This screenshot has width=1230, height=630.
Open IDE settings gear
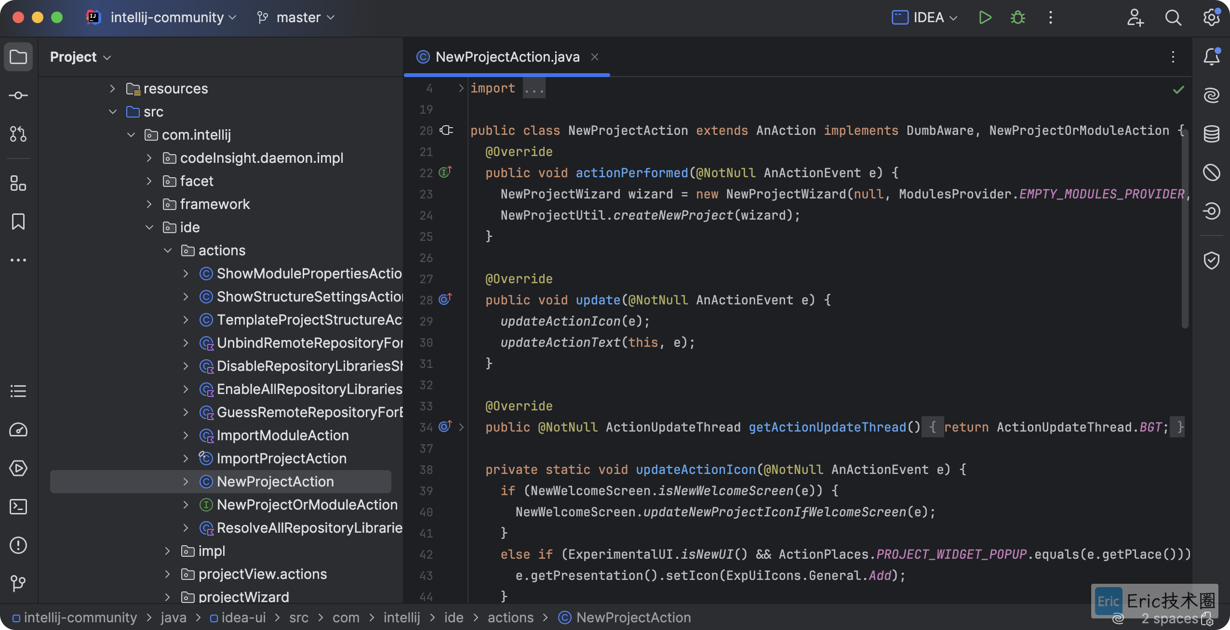1211,18
